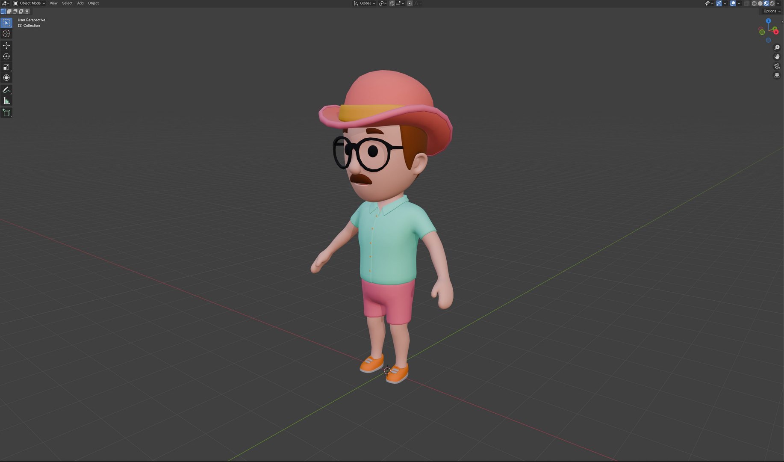Toggle X-Ray mode
784x462 pixels.
(746, 3)
